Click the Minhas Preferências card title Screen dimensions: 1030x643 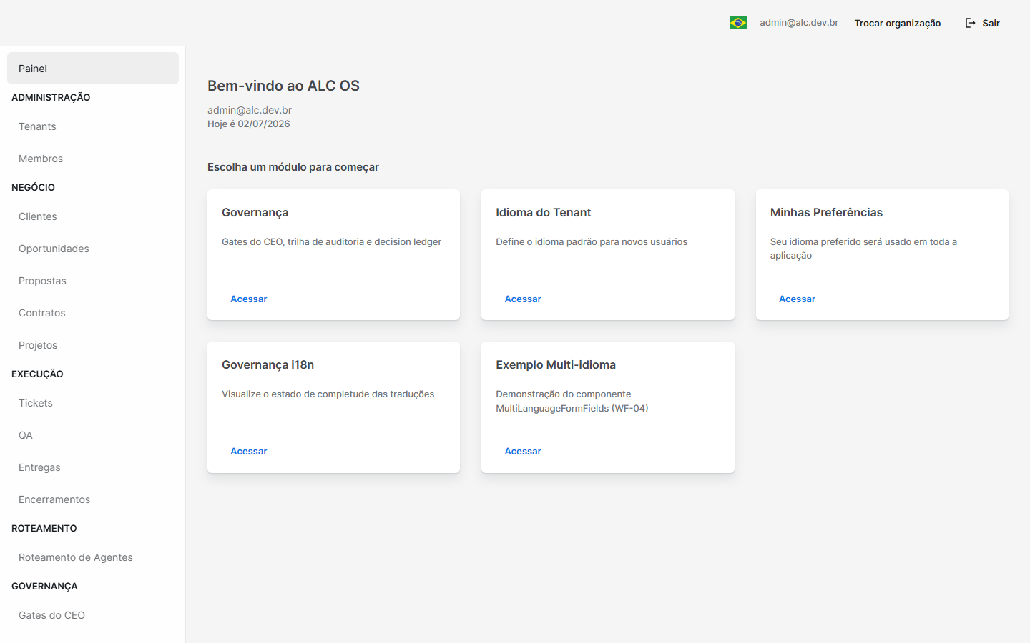826,213
